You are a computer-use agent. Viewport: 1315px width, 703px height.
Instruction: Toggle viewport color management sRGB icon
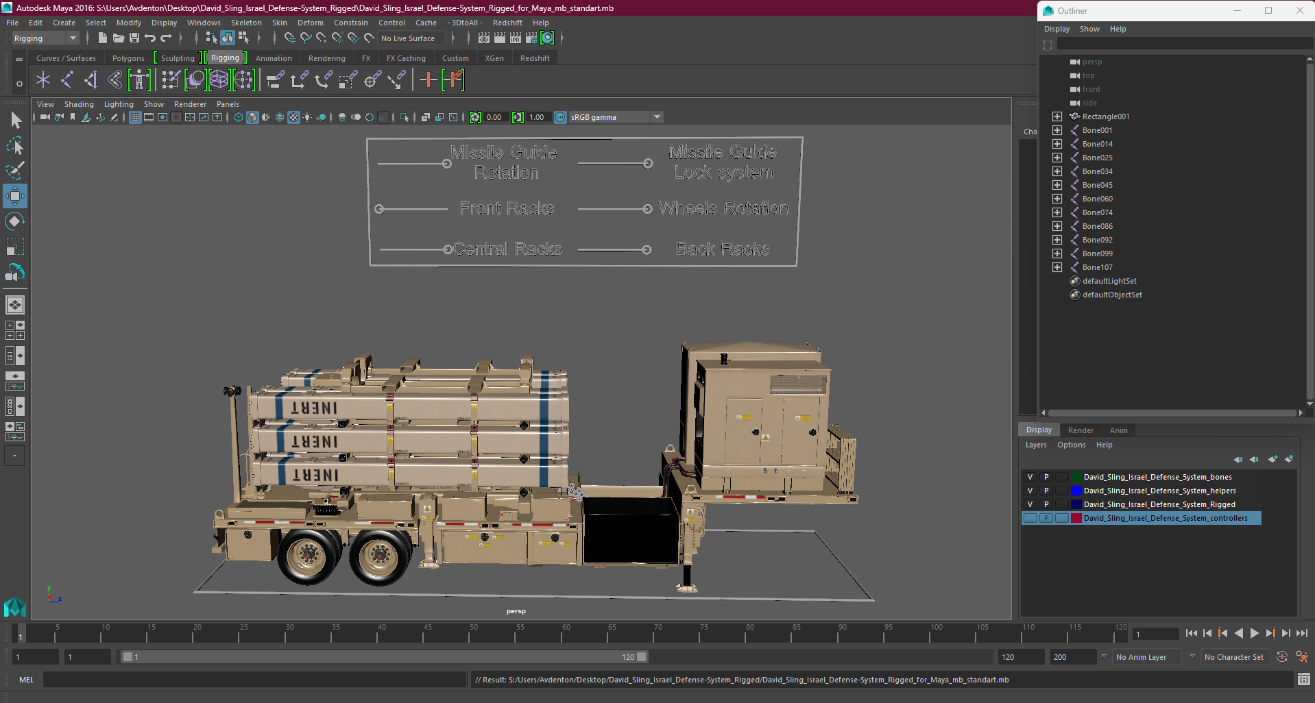(560, 117)
